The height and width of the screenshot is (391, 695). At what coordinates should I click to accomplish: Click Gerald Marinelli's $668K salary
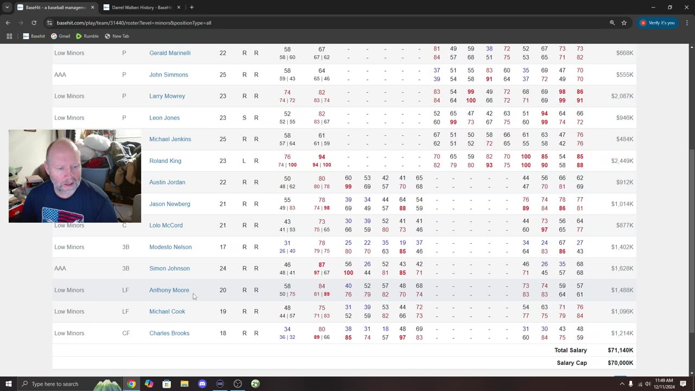point(624,53)
